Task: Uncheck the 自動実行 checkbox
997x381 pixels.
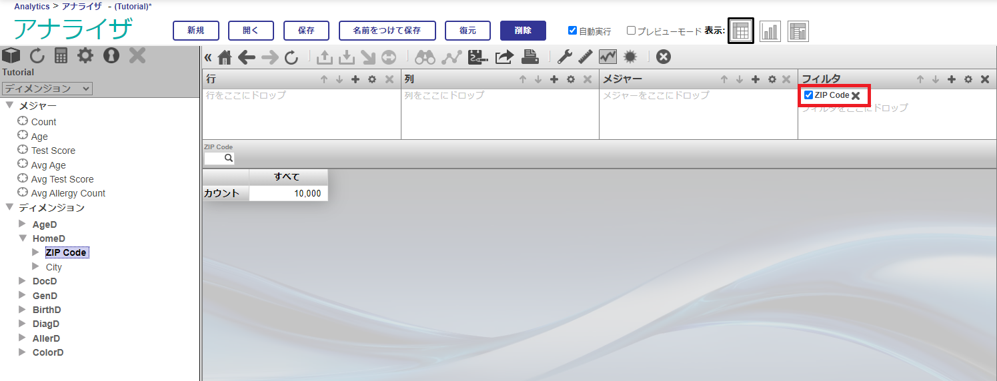Action: [572, 31]
